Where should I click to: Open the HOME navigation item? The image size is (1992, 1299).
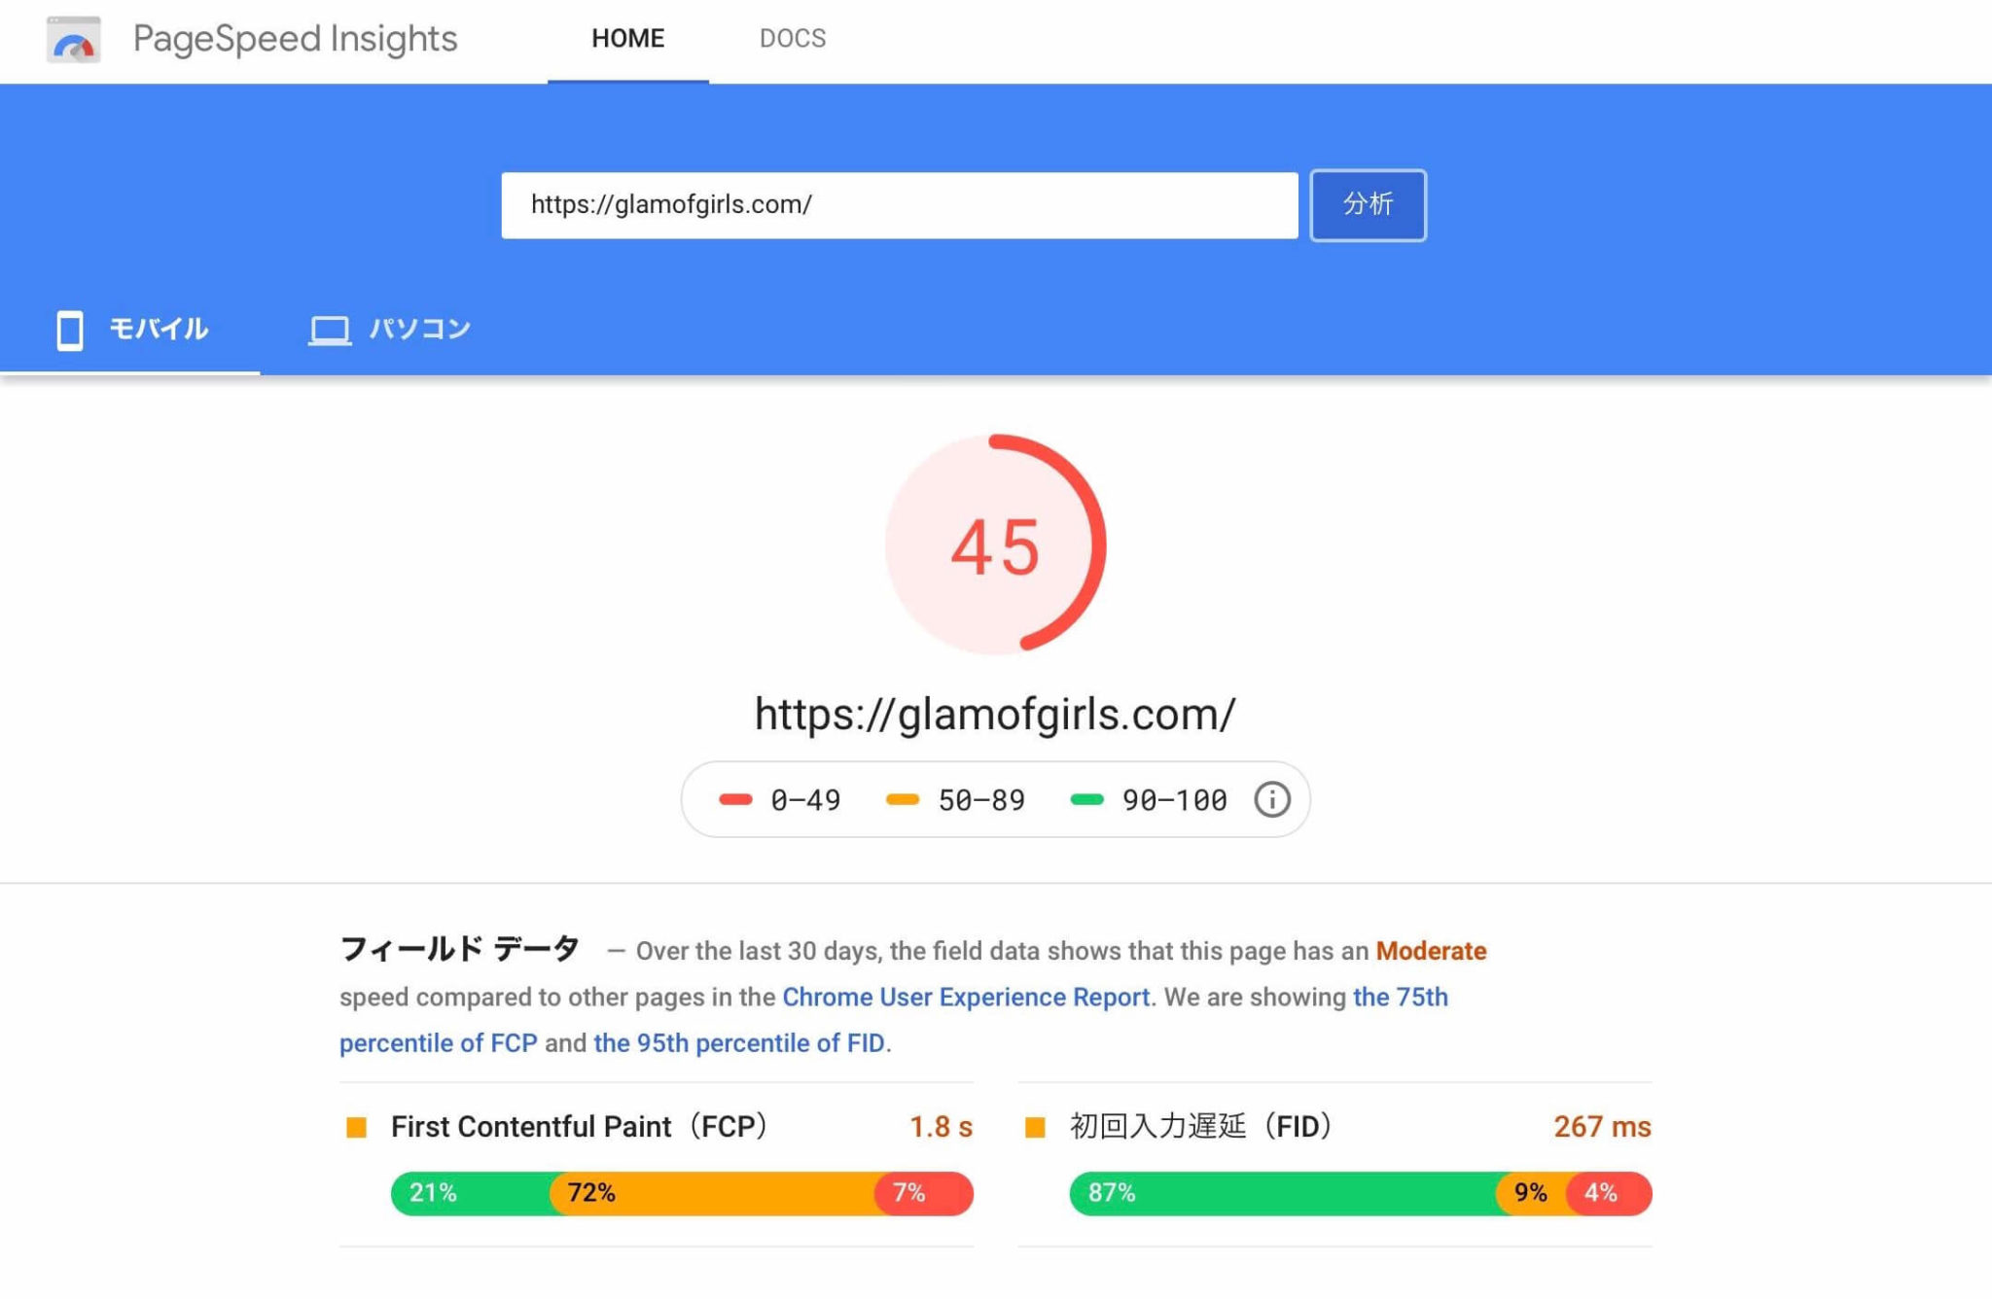[x=627, y=39]
